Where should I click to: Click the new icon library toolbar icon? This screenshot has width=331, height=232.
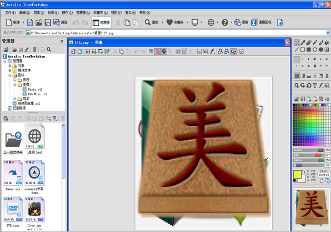coord(30,22)
